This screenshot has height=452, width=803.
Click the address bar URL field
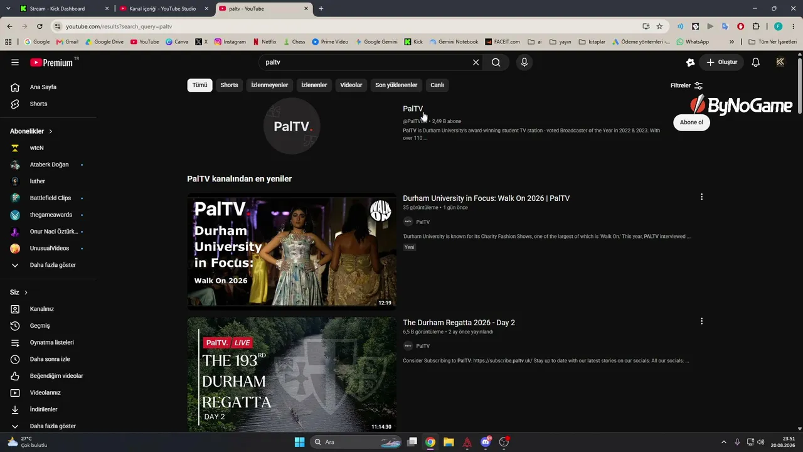[x=351, y=26]
